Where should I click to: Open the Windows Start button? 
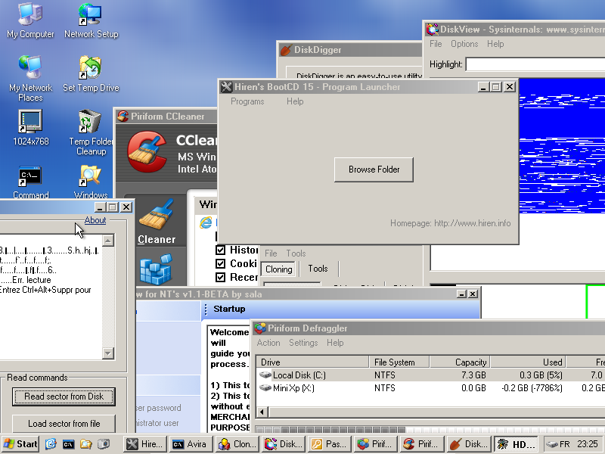pyautogui.click(x=21, y=444)
